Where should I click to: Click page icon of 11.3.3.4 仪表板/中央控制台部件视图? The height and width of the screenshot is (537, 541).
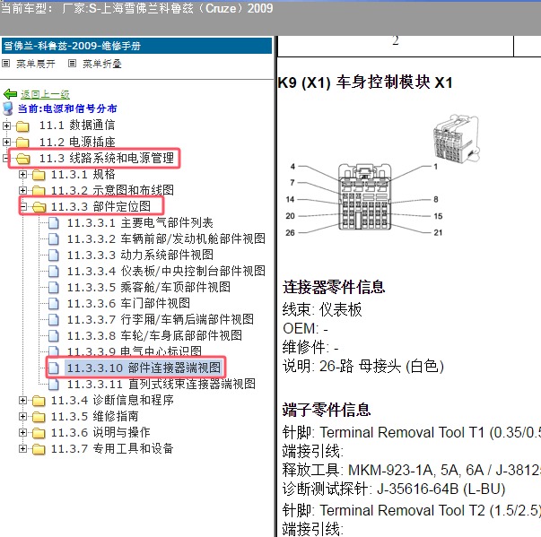54,272
